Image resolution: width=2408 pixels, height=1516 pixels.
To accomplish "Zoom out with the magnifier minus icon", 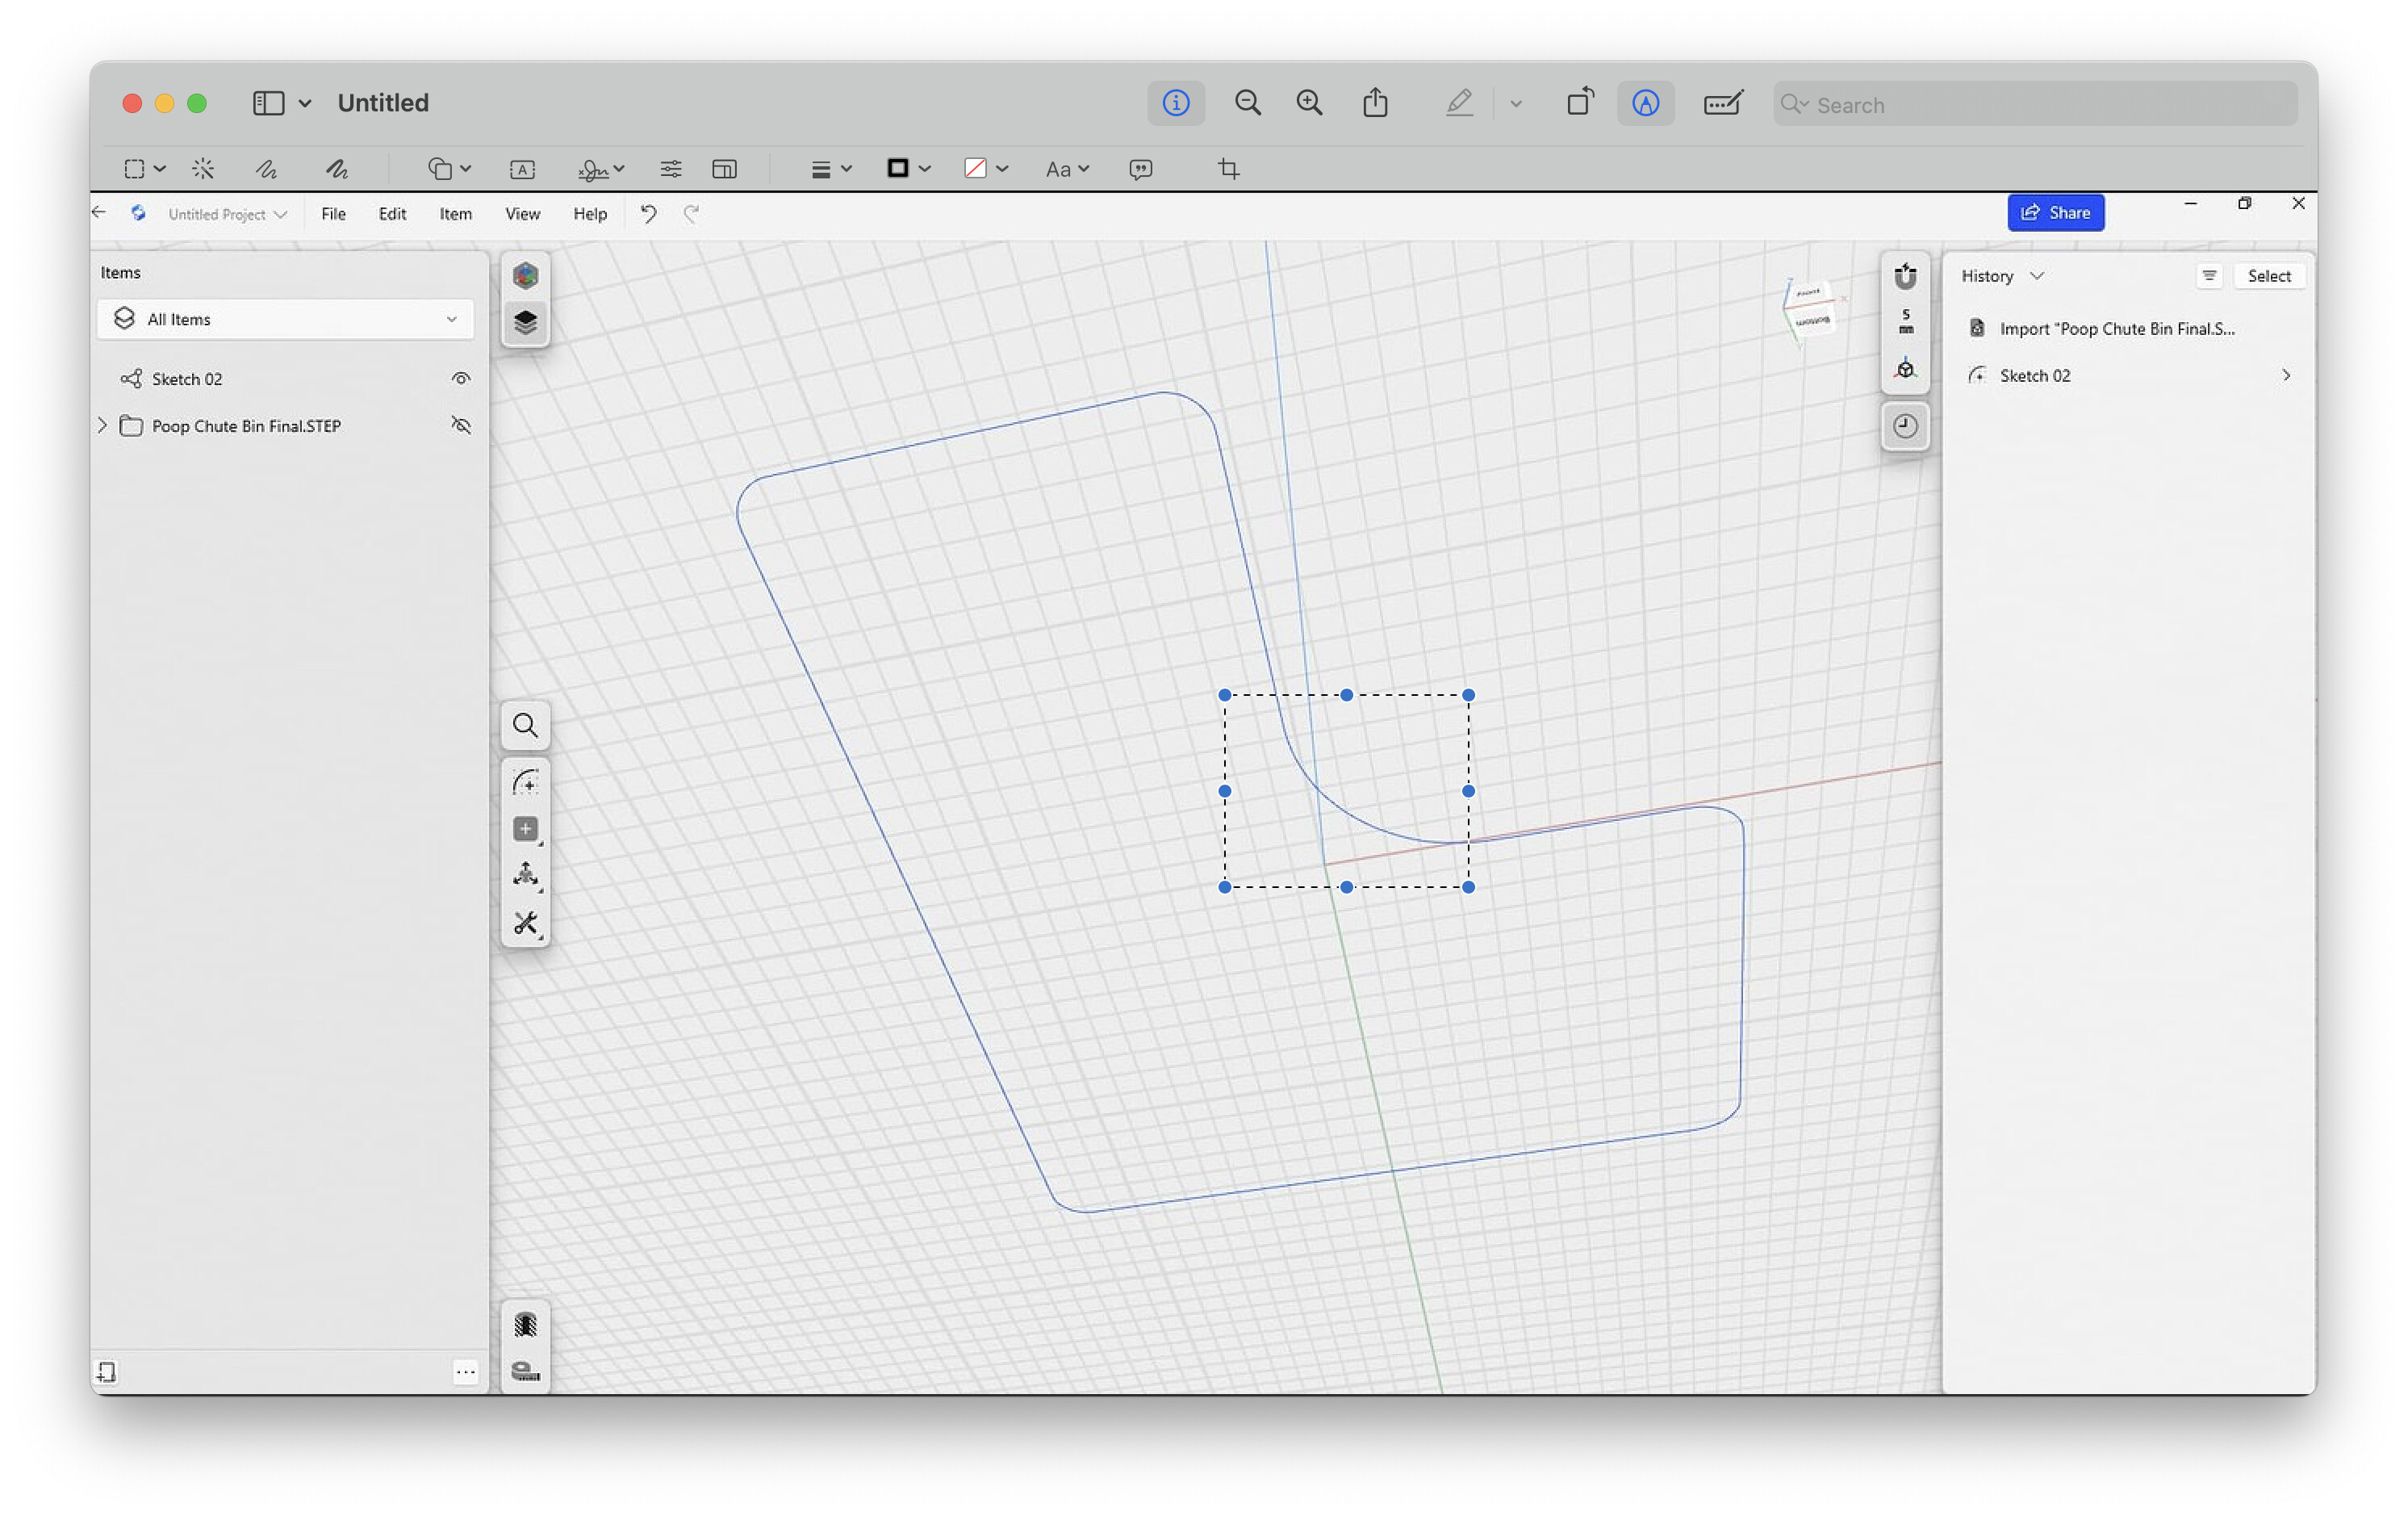I will 1247,103.
